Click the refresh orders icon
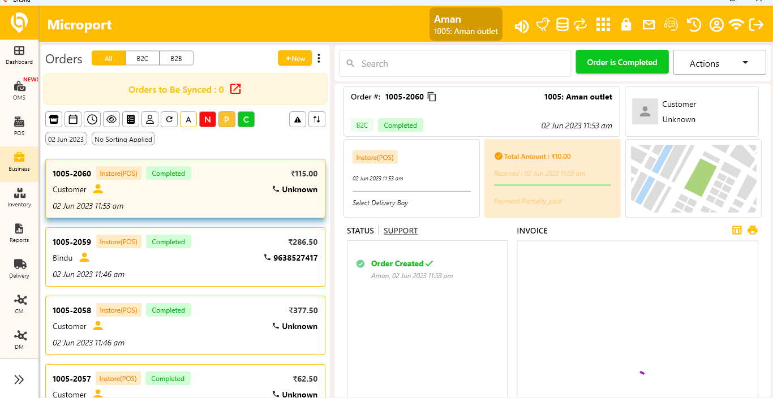Viewport: 773px width, 398px height. coord(169,119)
